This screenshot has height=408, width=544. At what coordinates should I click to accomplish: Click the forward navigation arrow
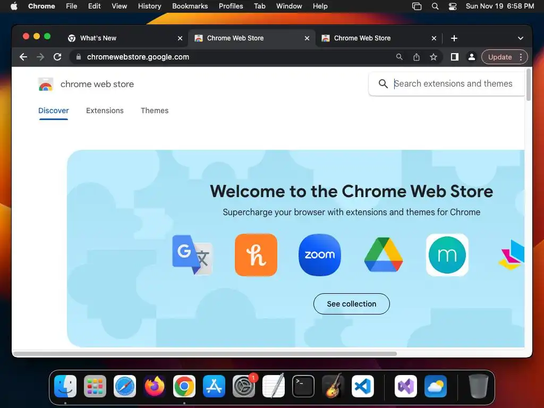point(40,57)
